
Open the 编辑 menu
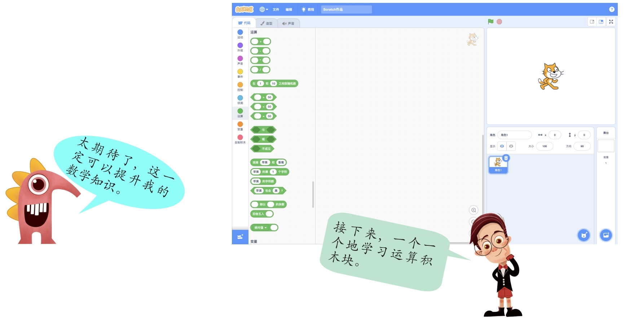click(x=289, y=9)
